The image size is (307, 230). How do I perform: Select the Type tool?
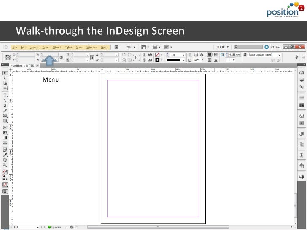click(5, 95)
